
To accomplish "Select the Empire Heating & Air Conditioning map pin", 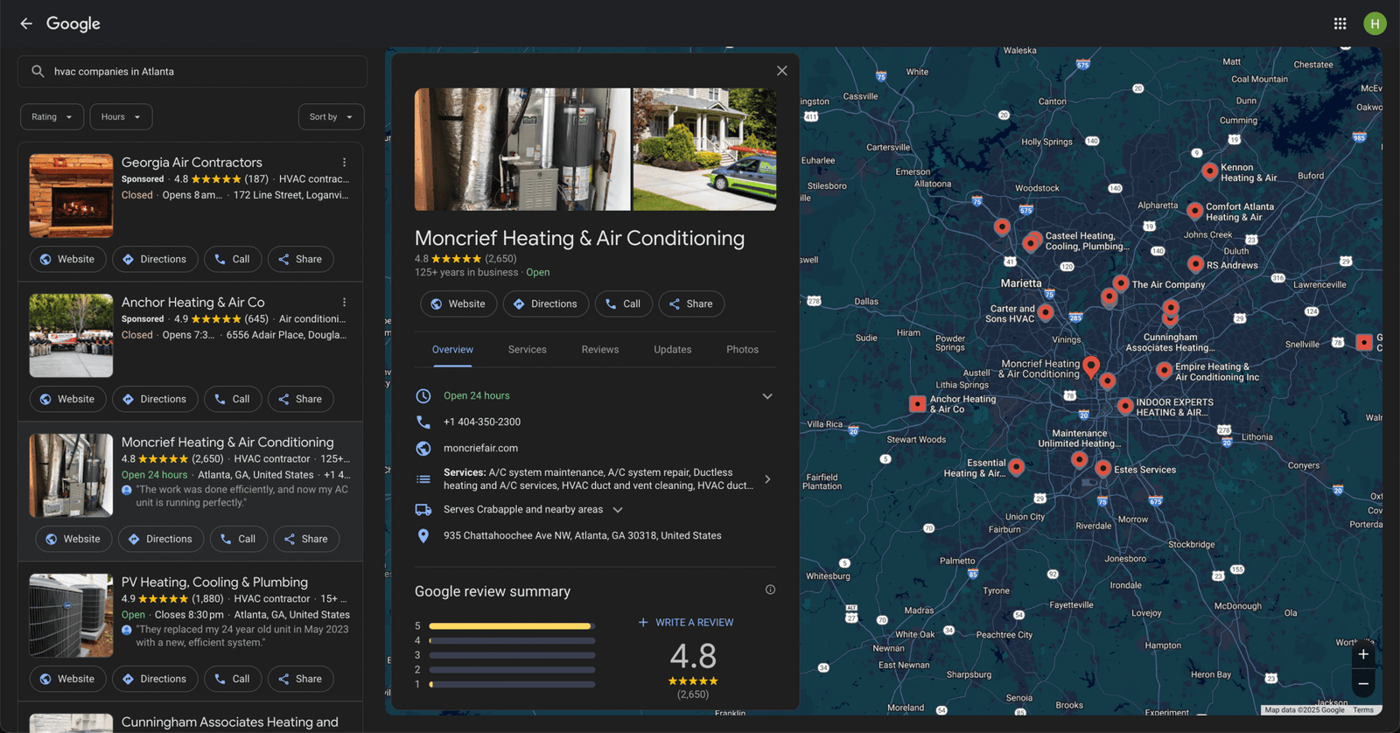I will 1164,371.
